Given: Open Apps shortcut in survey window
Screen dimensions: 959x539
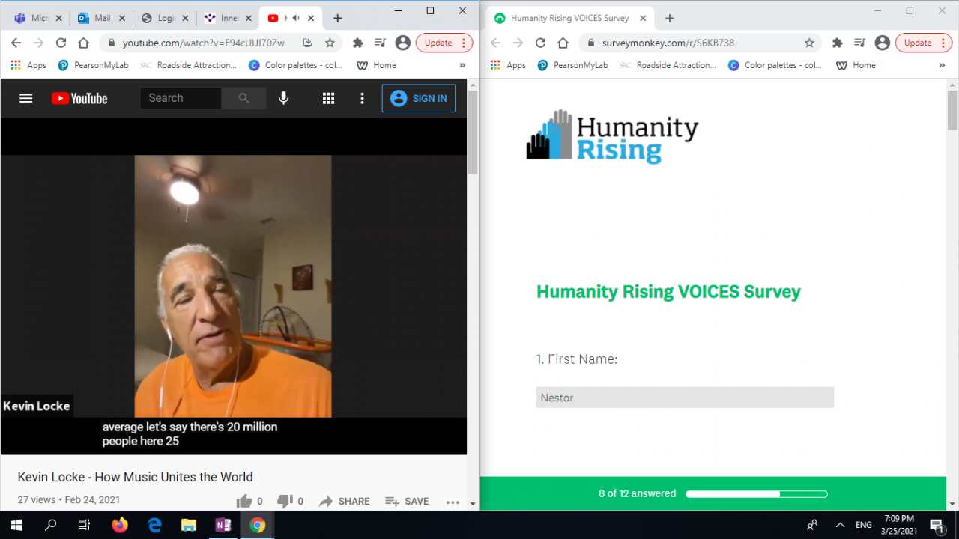Looking at the screenshot, I should 508,65.
